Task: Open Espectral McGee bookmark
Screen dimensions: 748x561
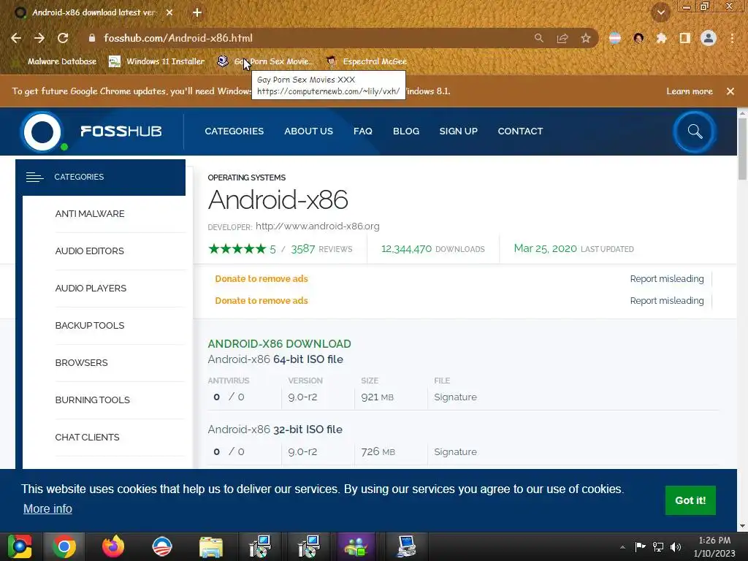Action: pos(367,61)
